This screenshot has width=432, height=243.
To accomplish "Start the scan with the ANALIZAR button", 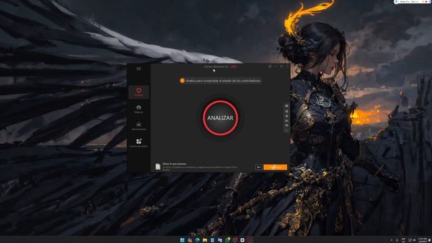I will [x=220, y=118].
